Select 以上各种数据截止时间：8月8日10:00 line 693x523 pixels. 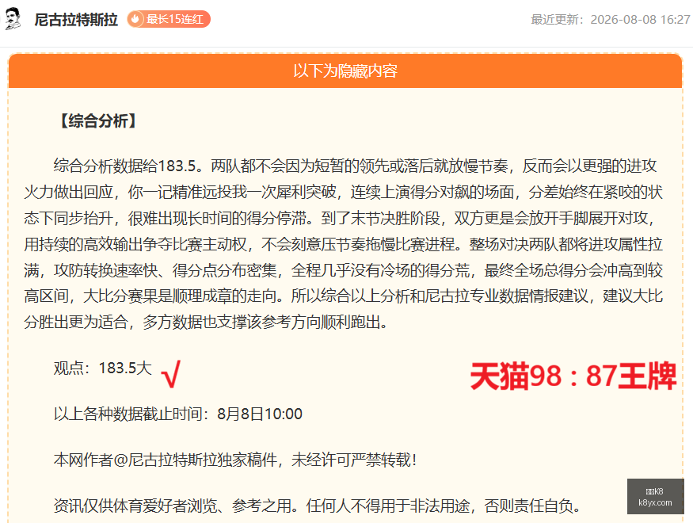(177, 414)
